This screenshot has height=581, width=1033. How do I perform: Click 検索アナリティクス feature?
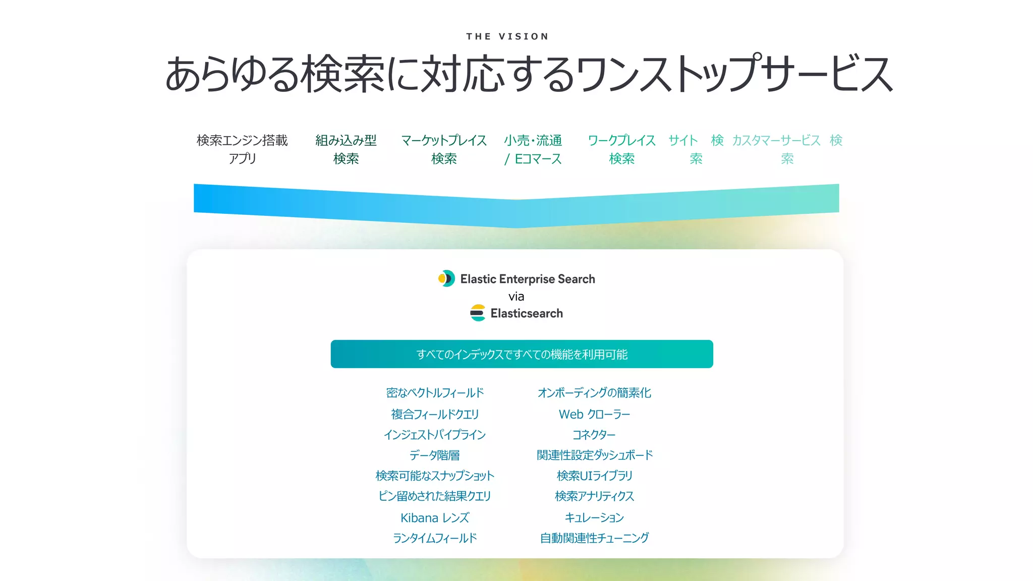[x=594, y=496]
